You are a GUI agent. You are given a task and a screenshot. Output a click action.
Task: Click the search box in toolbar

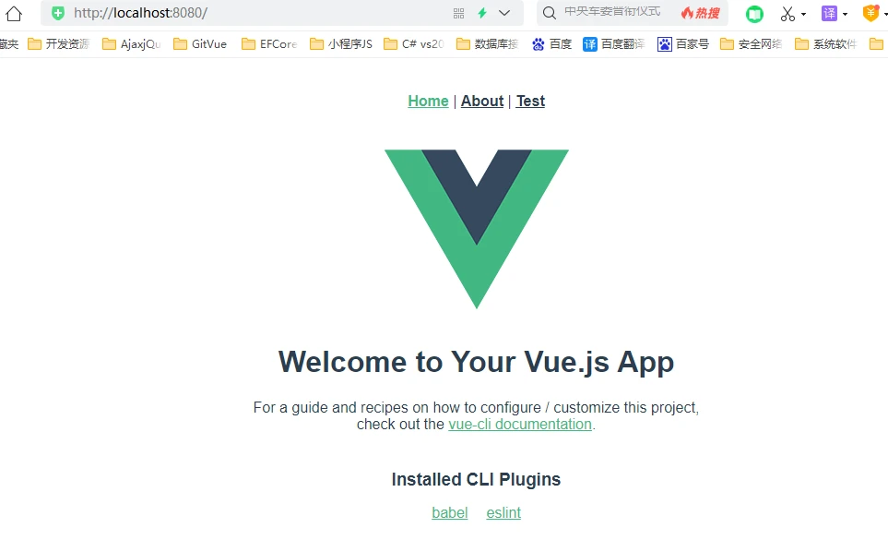click(613, 13)
